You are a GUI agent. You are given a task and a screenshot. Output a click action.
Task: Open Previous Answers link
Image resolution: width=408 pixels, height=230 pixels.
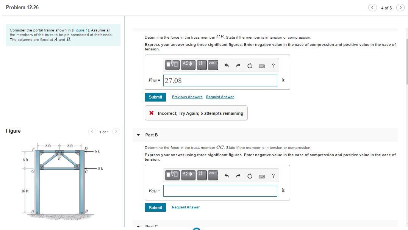tap(187, 97)
